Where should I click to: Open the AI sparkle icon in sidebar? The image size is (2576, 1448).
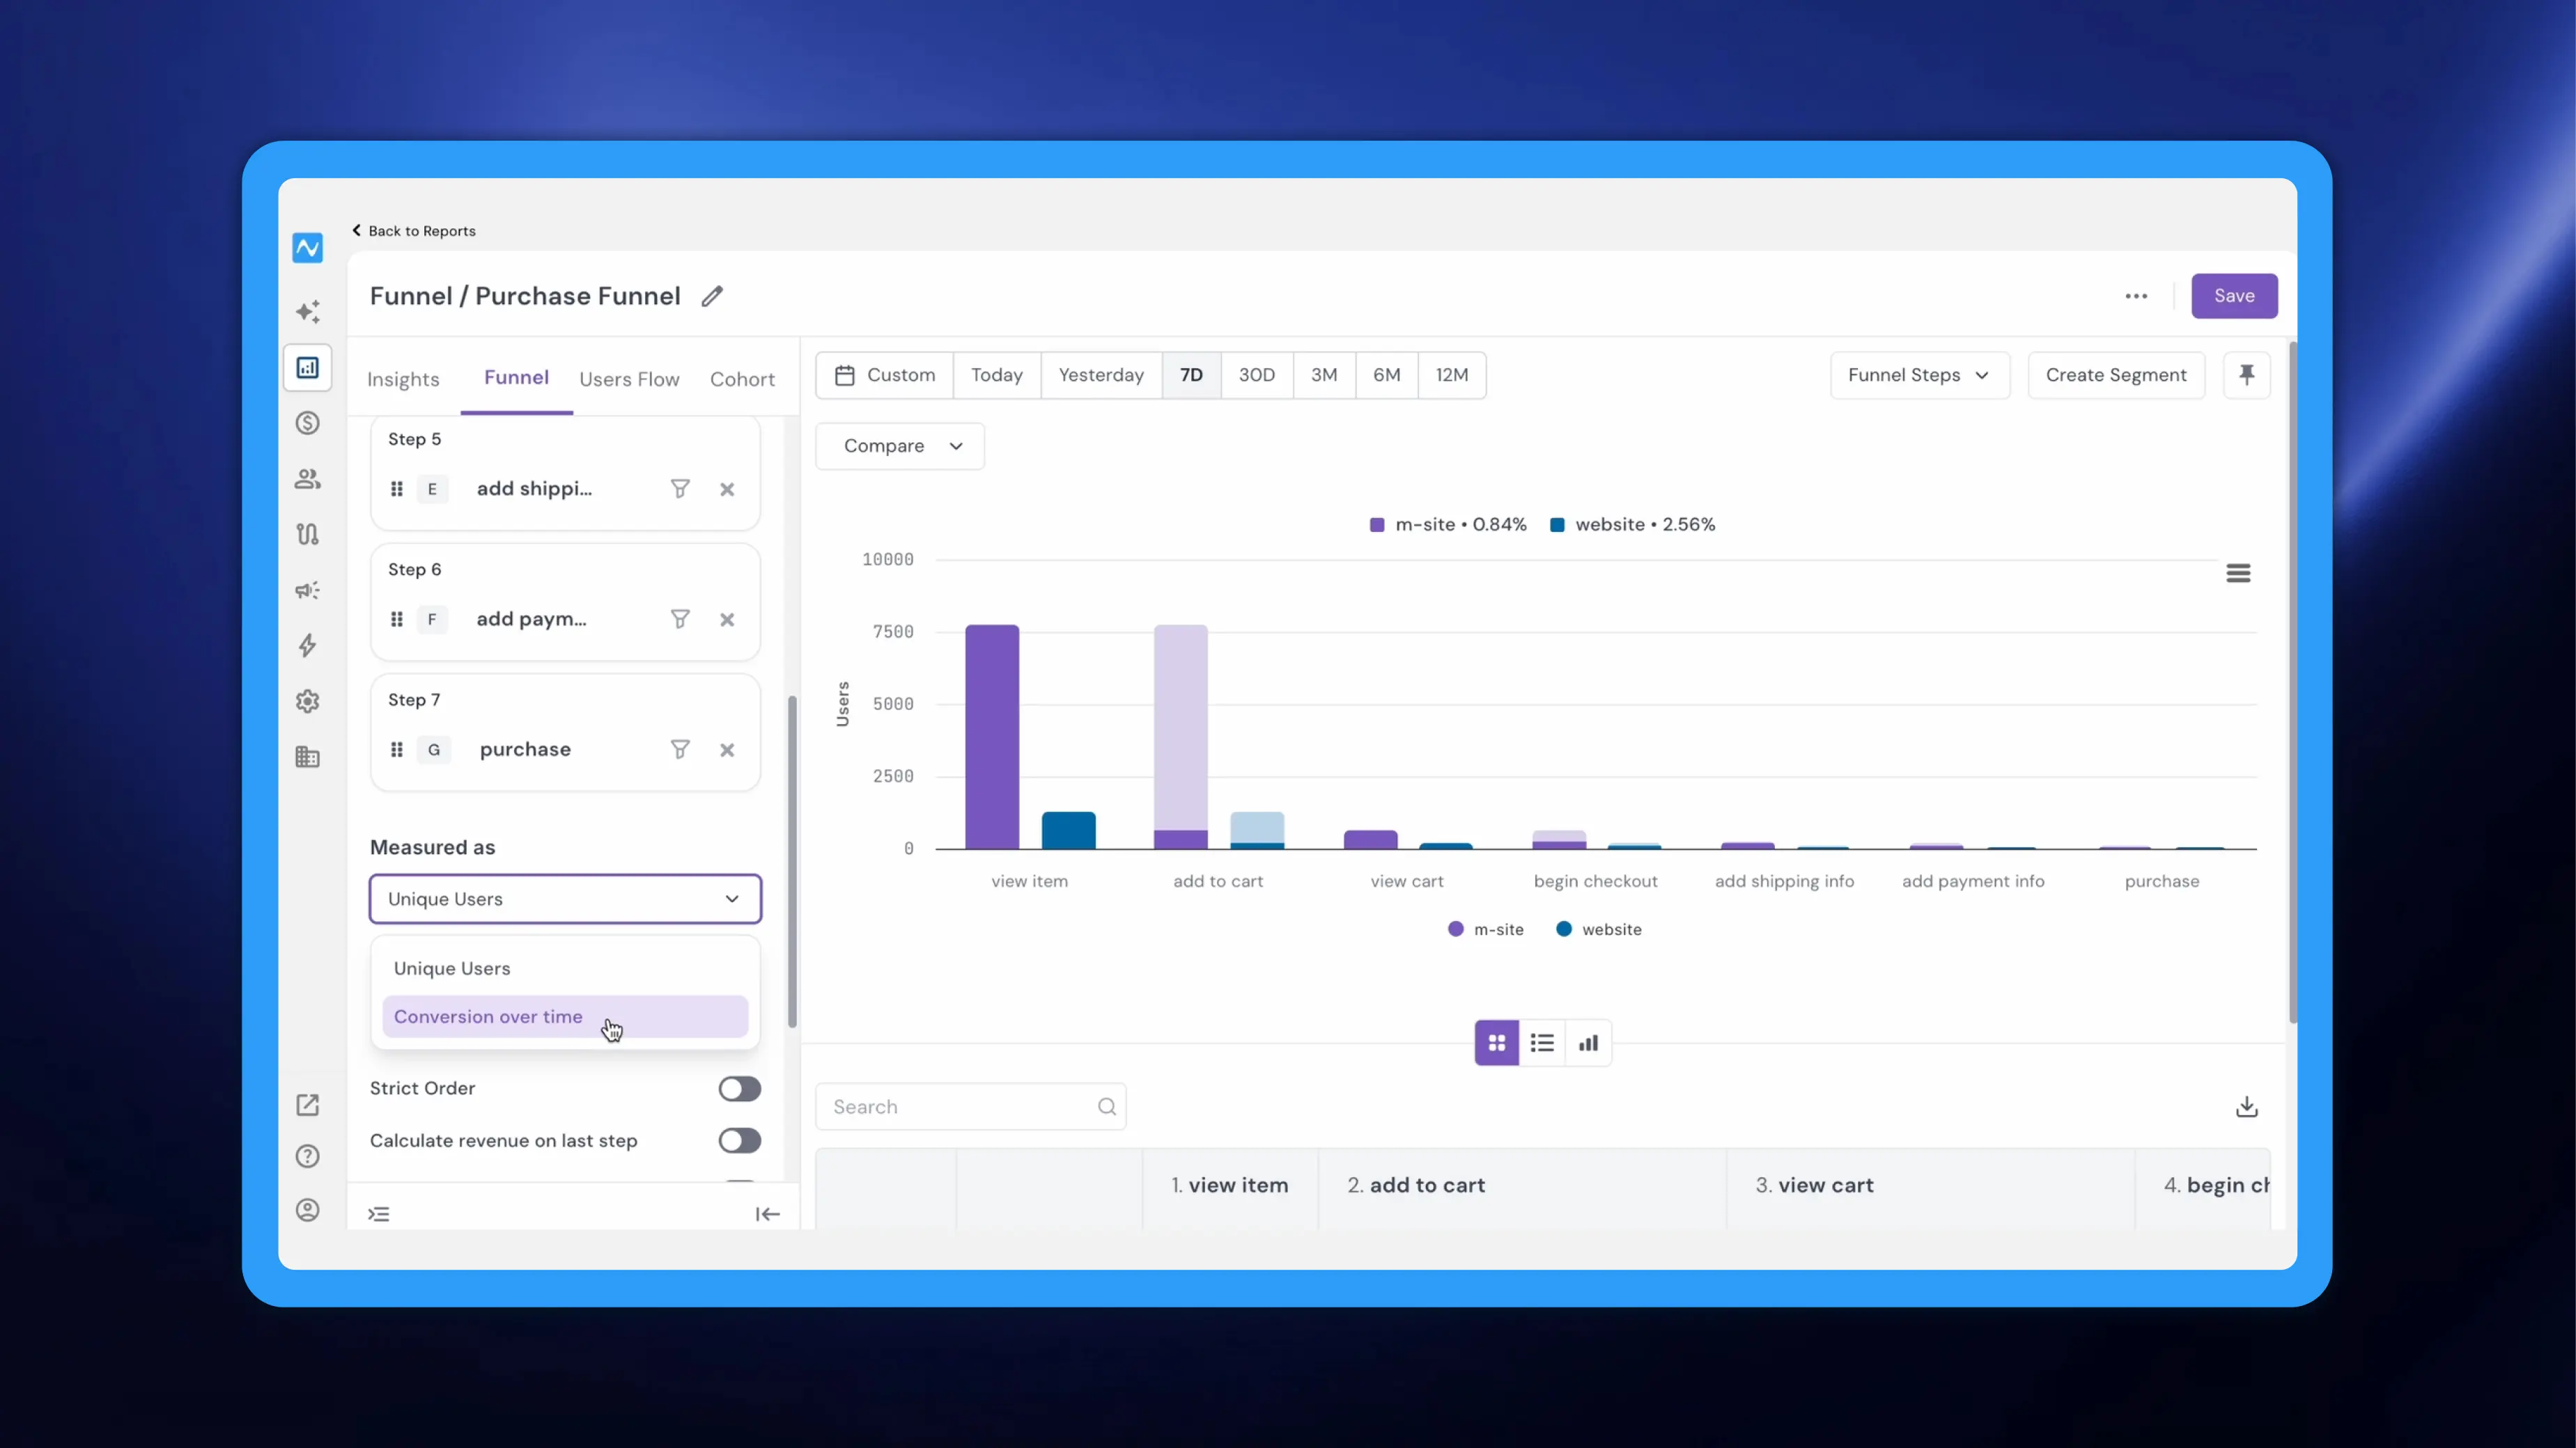307,312
